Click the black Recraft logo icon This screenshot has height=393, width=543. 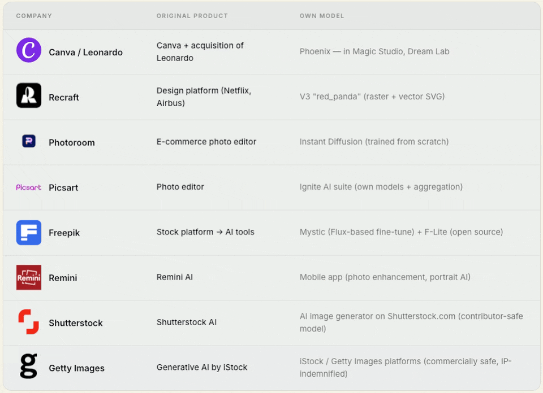point(29,95)
